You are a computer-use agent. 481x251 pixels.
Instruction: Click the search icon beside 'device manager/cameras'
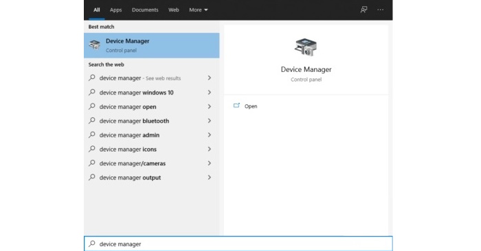point(91,163)
